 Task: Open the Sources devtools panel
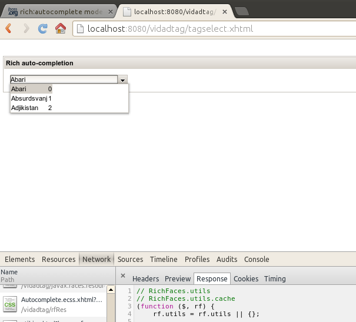tap(130, 260)
